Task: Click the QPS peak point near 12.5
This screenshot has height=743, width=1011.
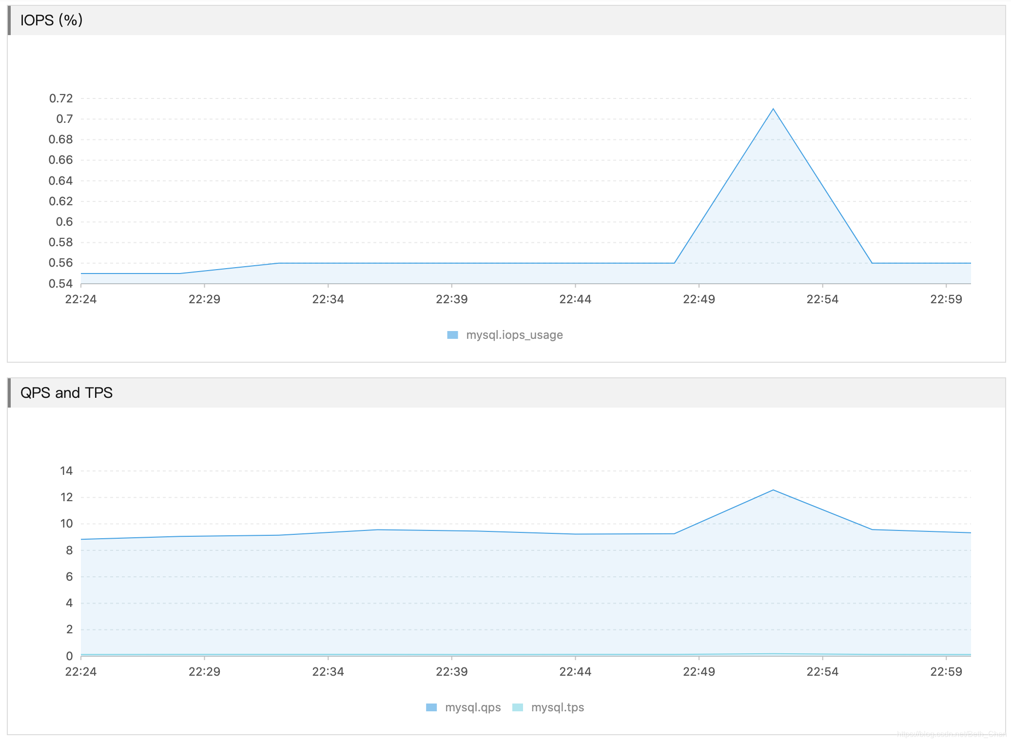Action: coord(773,490)
